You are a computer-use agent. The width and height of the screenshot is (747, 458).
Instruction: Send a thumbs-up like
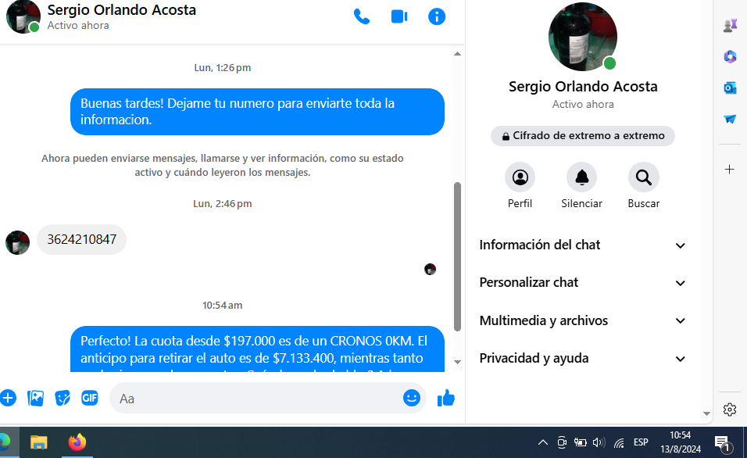(x=446, y=398)
